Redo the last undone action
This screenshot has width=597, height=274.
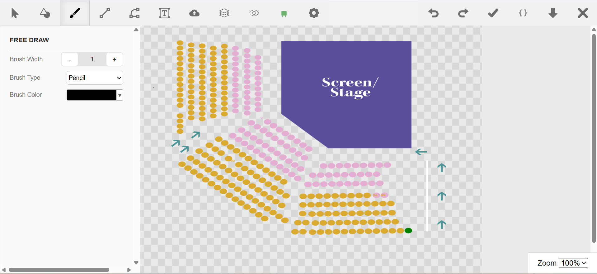pyautogui.click(x=463, y=13)
